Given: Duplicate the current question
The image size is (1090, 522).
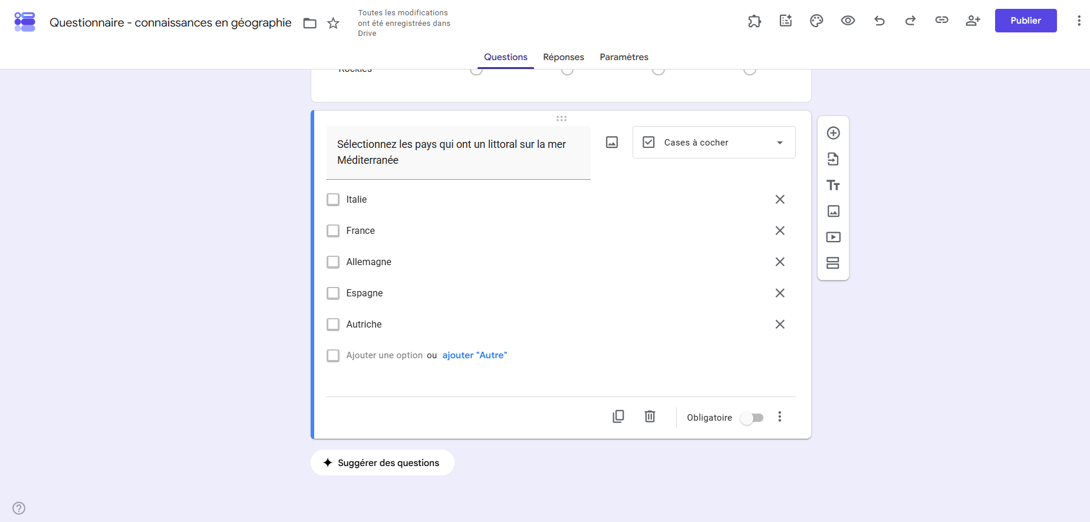Looking at the screenshot, I should click(x=618, y=417).
